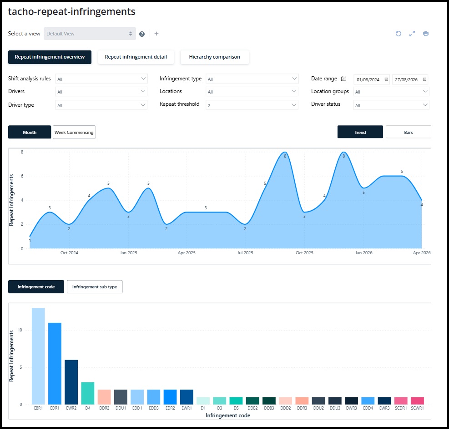Click the print icon
This screenshot has height=430, width=449.
(426, 34)
